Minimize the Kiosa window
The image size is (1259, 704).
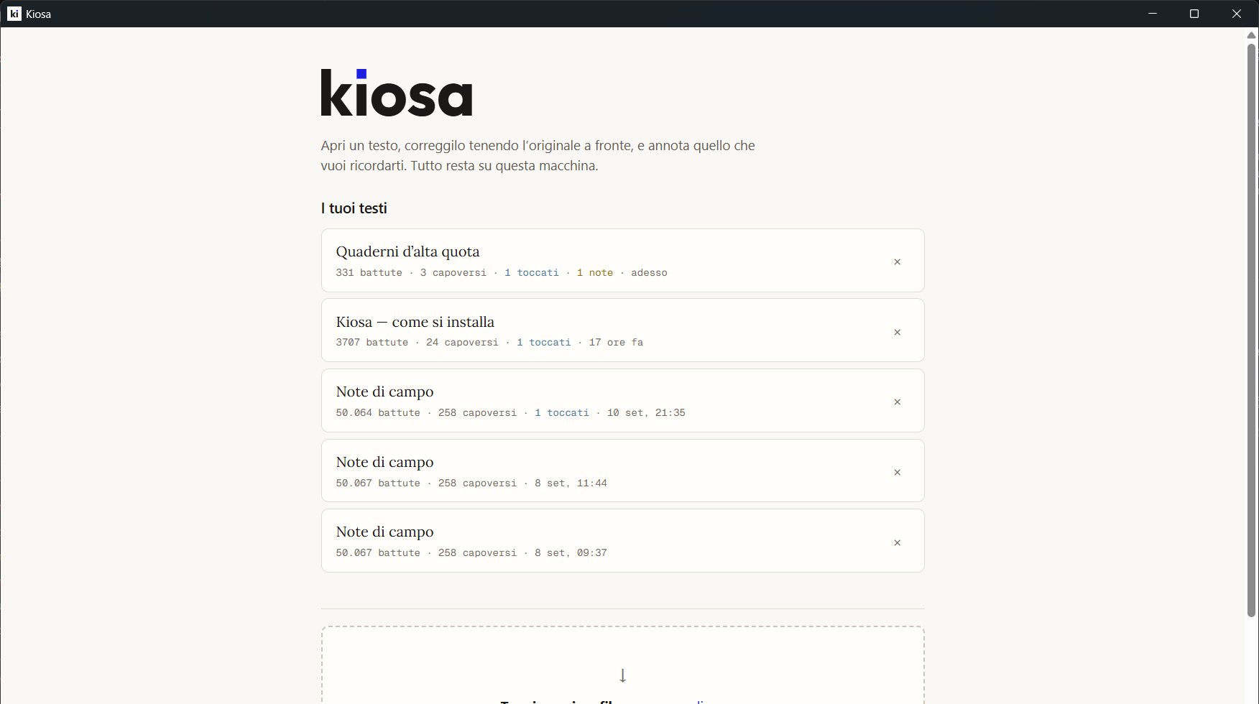click(x=1153, y=14)
